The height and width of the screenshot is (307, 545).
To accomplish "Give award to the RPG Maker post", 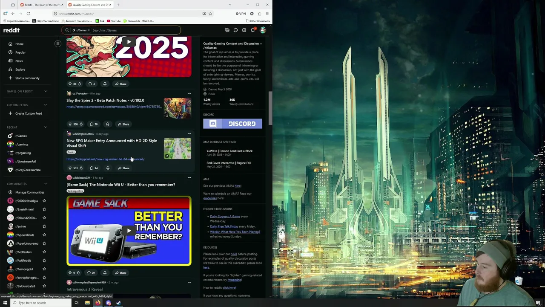I will [x=107, y=168].
